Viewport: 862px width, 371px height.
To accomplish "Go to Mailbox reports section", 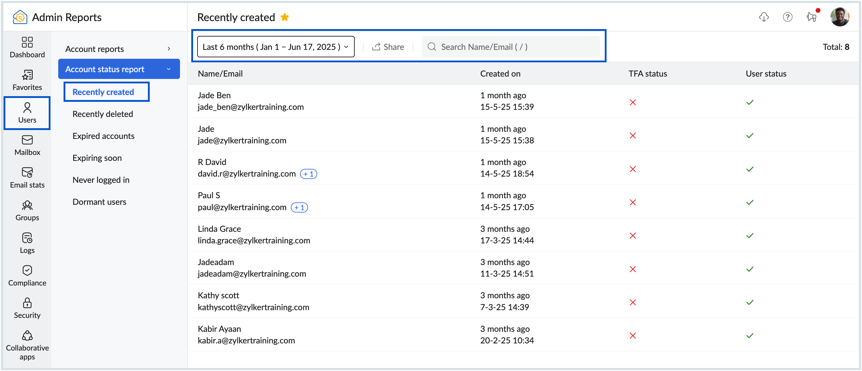I will pyautogui.click(x=27, y=145).
